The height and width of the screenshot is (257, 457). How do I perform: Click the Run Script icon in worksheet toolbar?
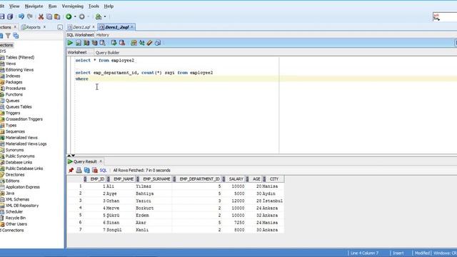pos(79,43)
